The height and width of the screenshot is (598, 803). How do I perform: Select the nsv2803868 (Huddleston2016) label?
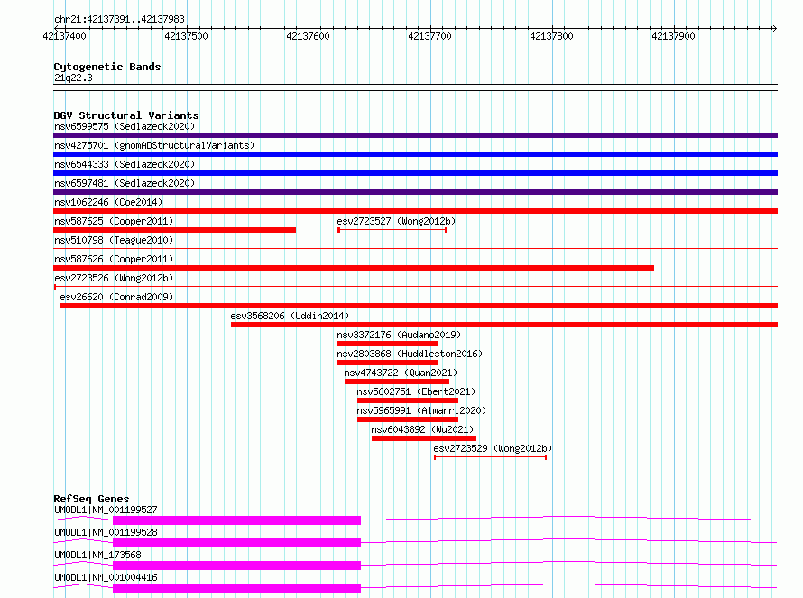point(410,354)
